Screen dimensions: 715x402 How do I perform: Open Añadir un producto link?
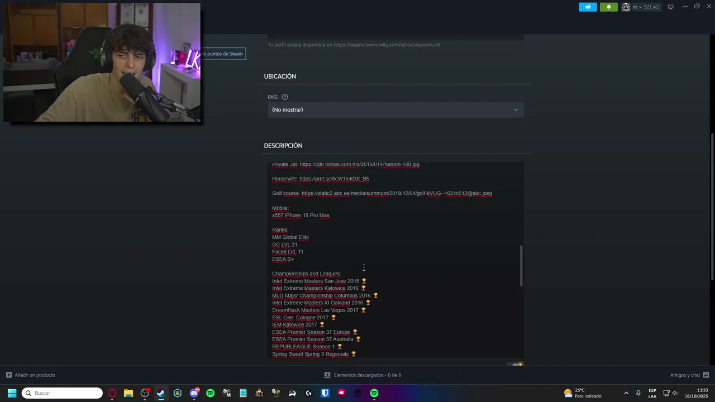point(35,375)
